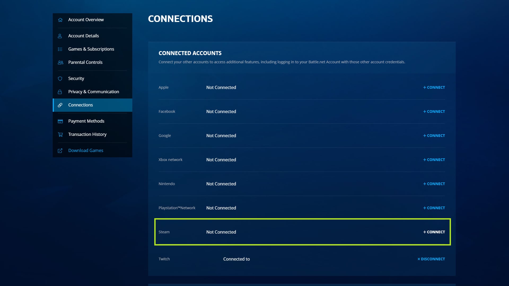This screenshot has width=509, height=286.
Task: Connect the highlighted Steam account
Action: [x=434, y=232]
